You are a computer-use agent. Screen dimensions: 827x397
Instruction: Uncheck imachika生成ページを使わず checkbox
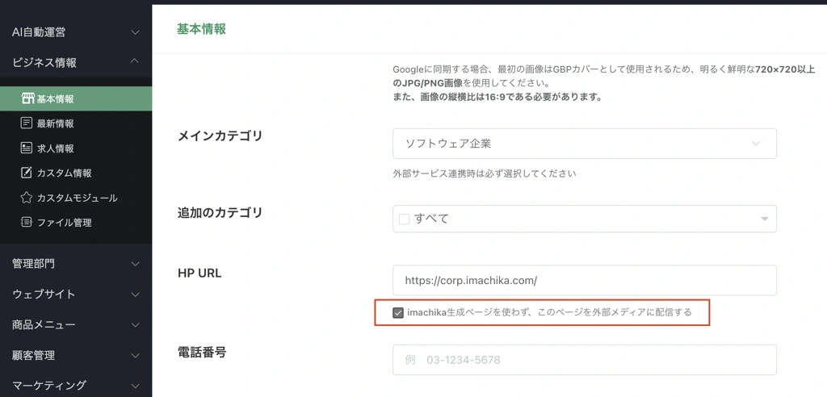point(398,312)
